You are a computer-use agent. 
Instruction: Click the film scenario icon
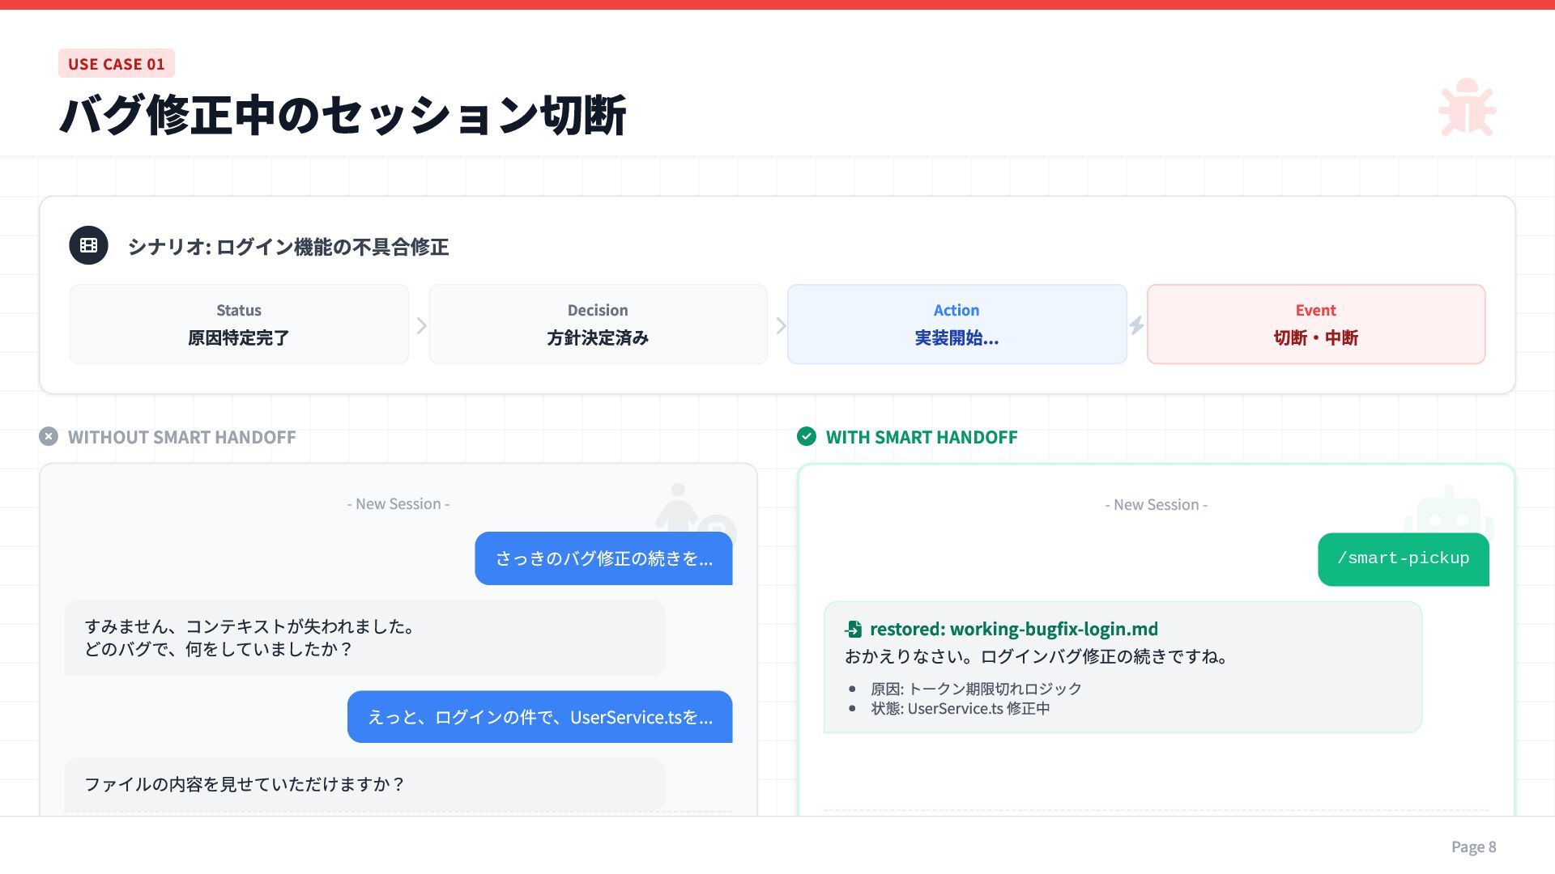click(x=88, y=245)
